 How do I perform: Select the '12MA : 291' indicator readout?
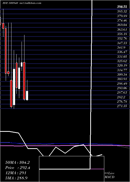click(x=16, y=173)
